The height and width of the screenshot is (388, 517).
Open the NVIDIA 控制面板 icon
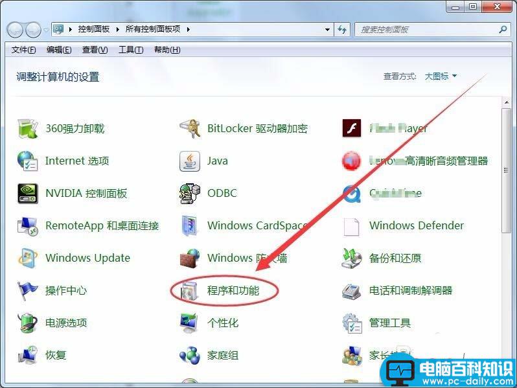click(x=28, y=194)
